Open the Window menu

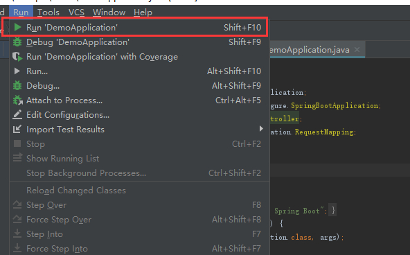tap(109, 12)
